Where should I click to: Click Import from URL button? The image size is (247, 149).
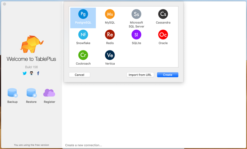click(140, 75)
